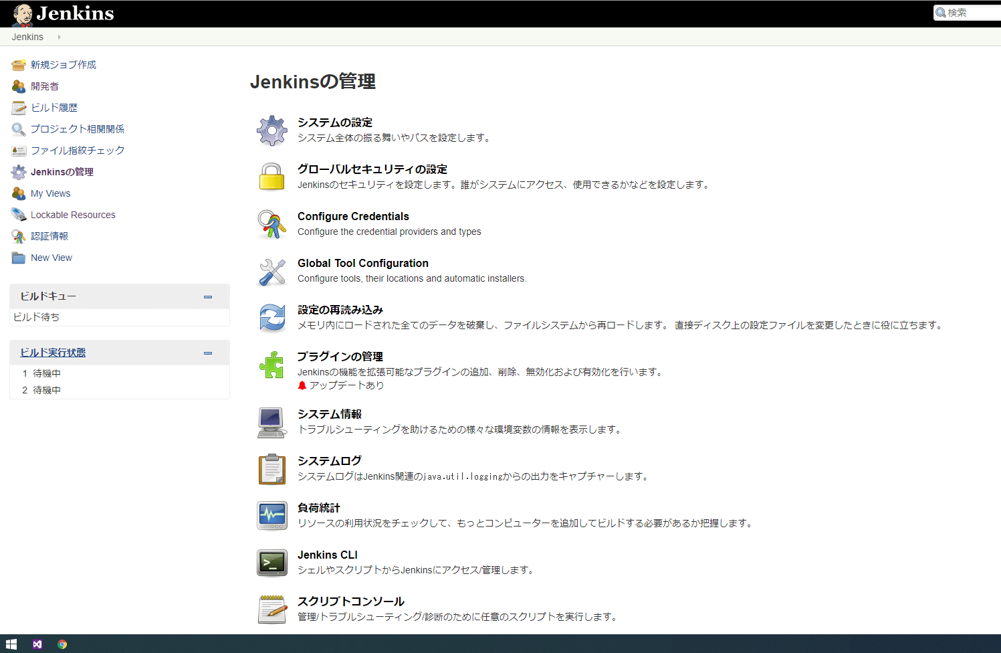Click the Lockable Resources drive icon
The image size is (1001, 653).
coord(19,215)
